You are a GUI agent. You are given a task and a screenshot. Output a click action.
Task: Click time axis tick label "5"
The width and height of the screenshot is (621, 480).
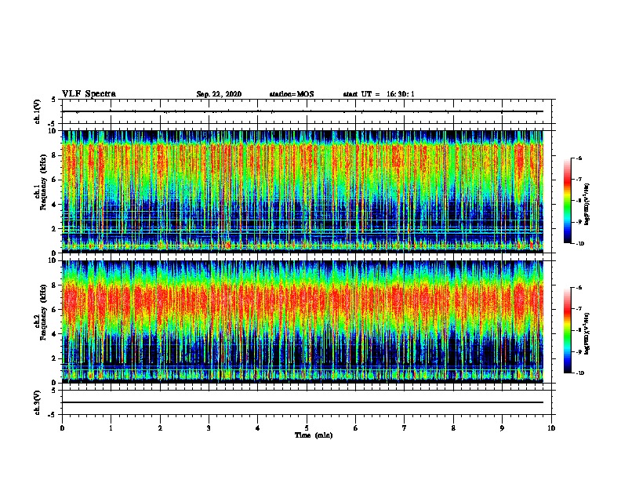coord(307,428)
